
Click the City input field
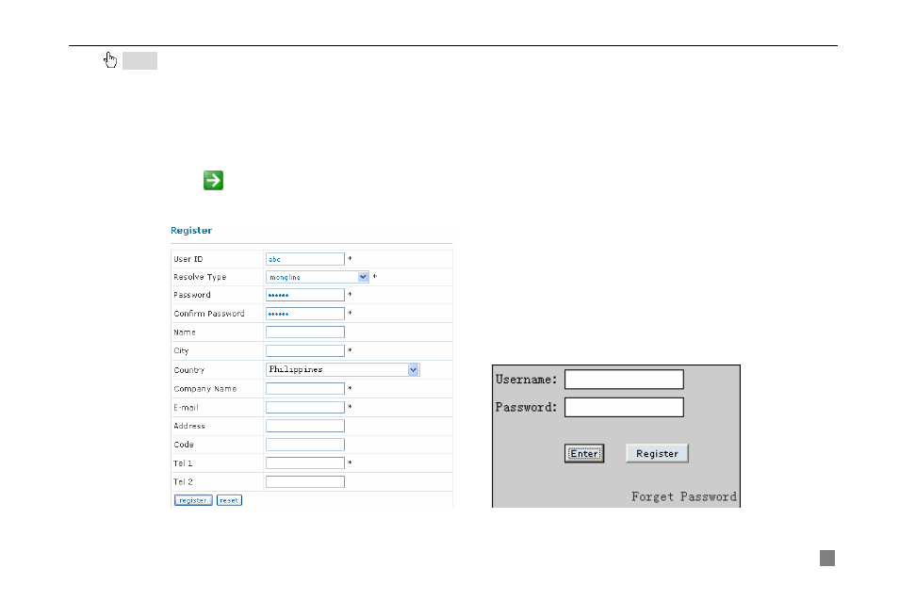click(305, 350)
